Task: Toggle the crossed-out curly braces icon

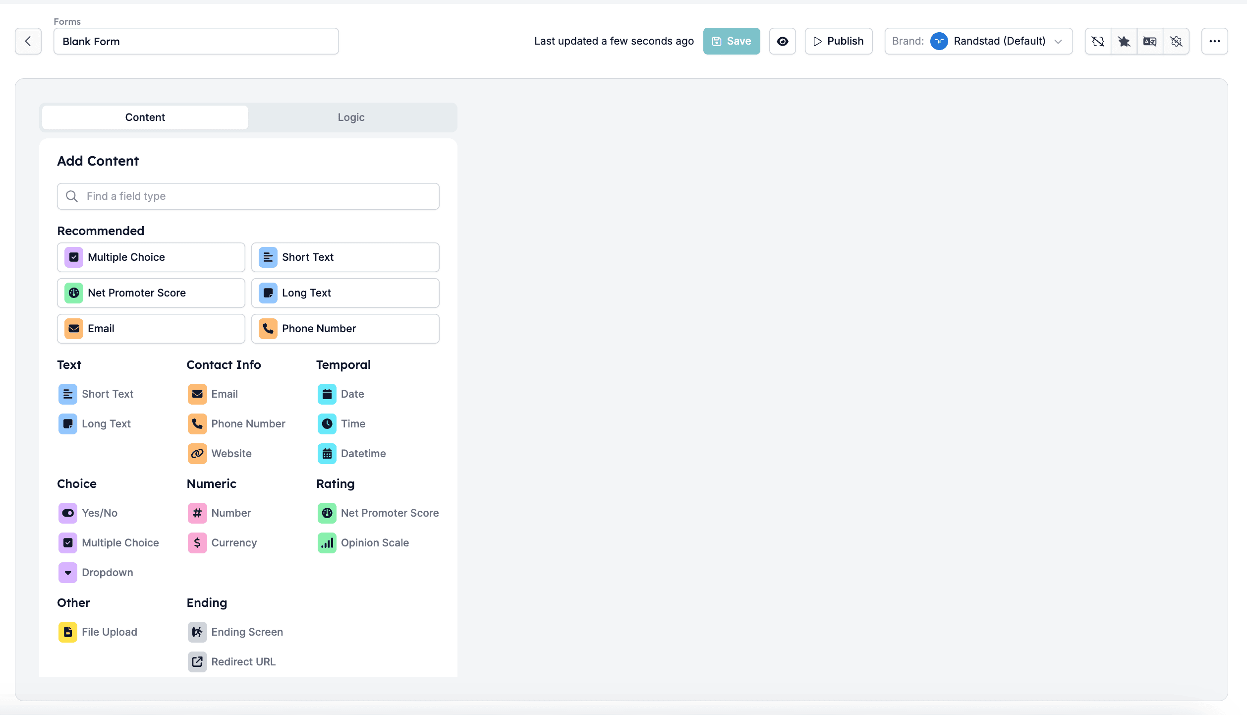Action: tap(1098, 41)
